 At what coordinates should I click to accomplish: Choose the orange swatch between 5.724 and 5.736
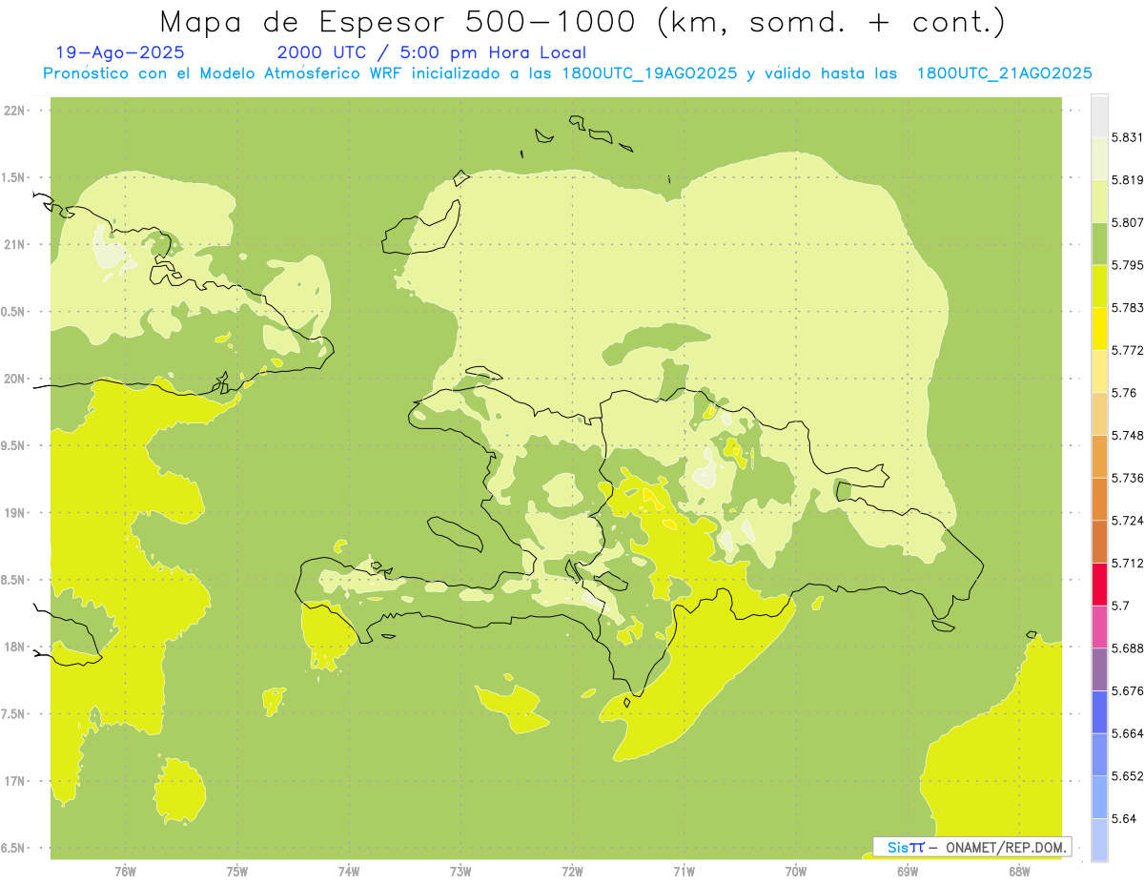[1099, 499]
